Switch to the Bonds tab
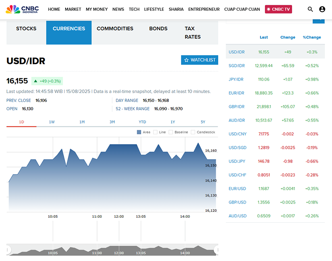332x261 pixels. pos(158,29)
